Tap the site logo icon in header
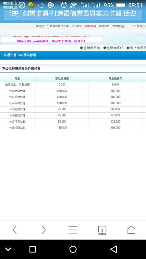 [14, 13]
